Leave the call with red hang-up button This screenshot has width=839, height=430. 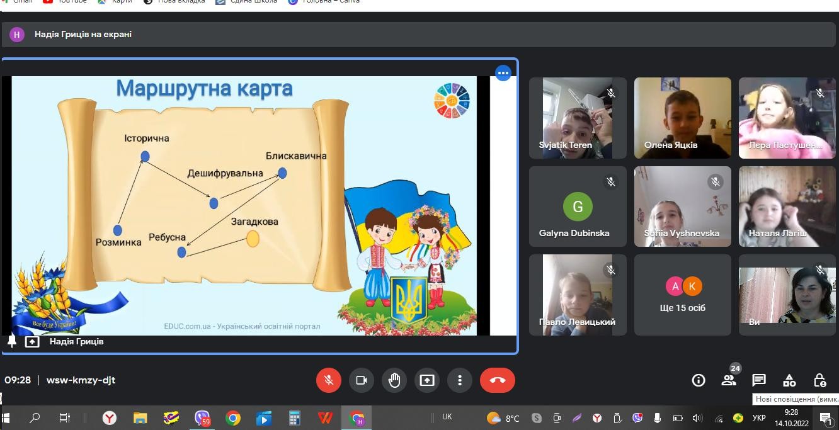click(x=497, y=380)
